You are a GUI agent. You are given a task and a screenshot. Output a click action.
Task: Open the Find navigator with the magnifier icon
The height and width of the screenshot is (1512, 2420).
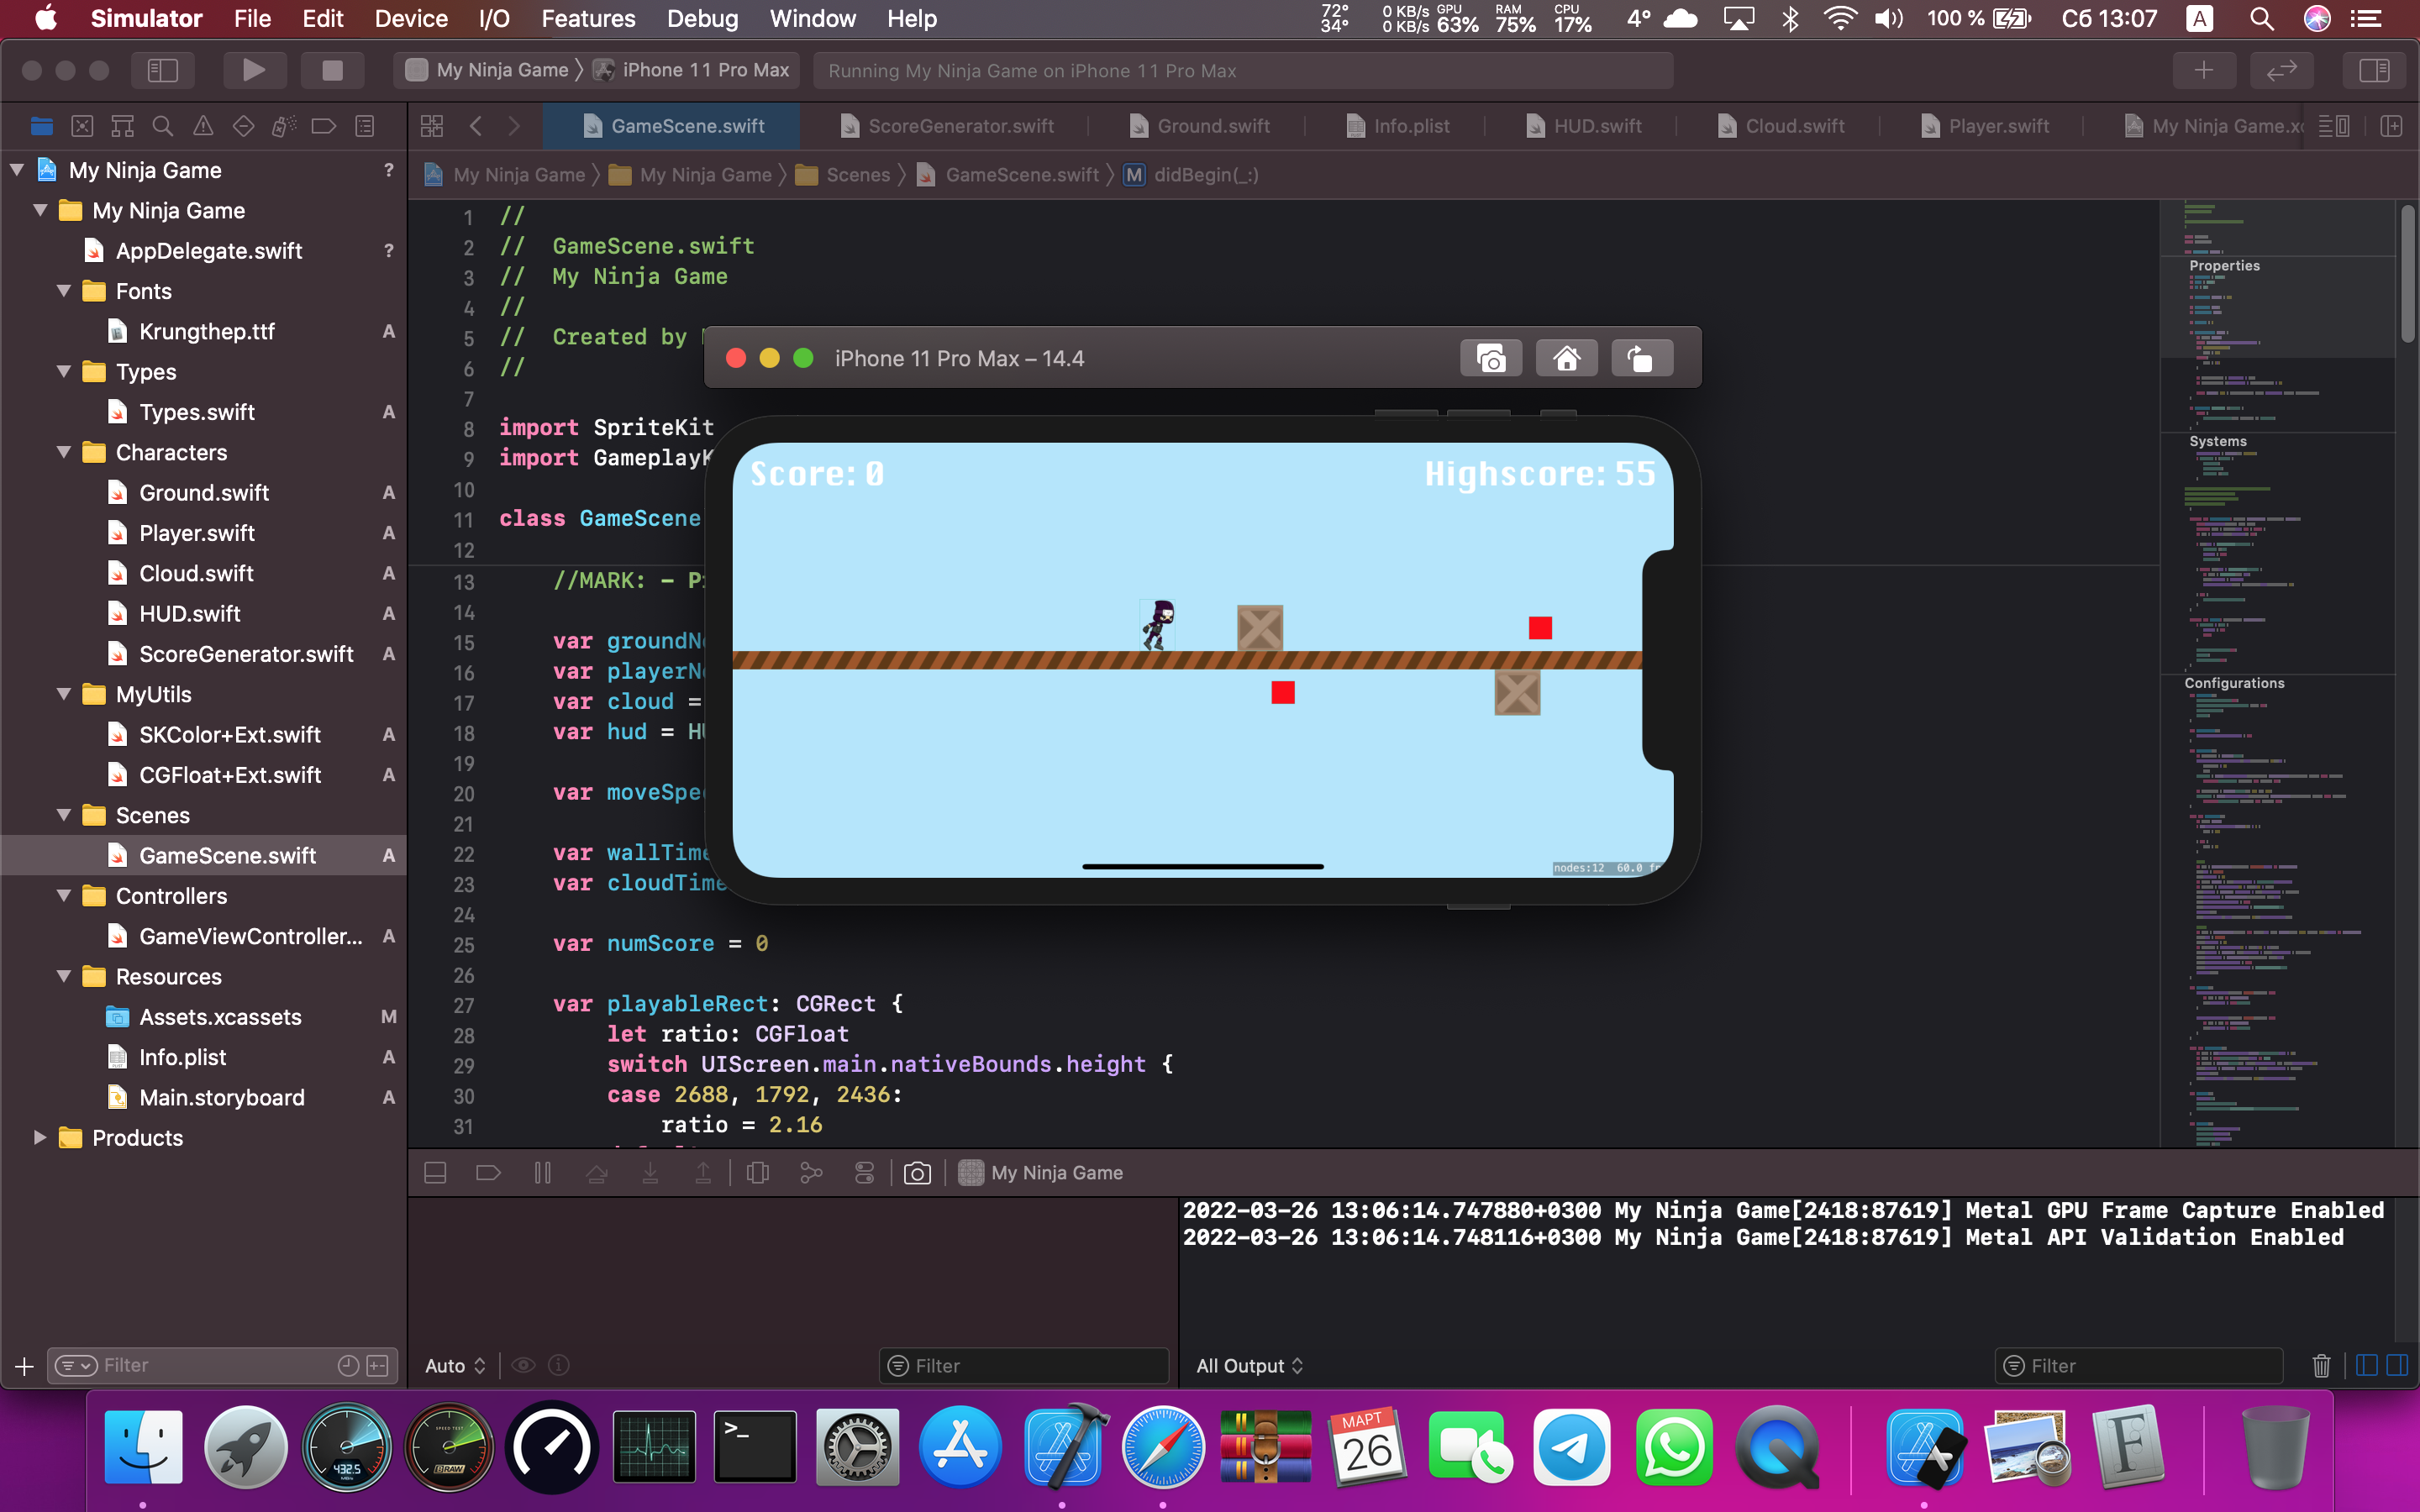162,126
